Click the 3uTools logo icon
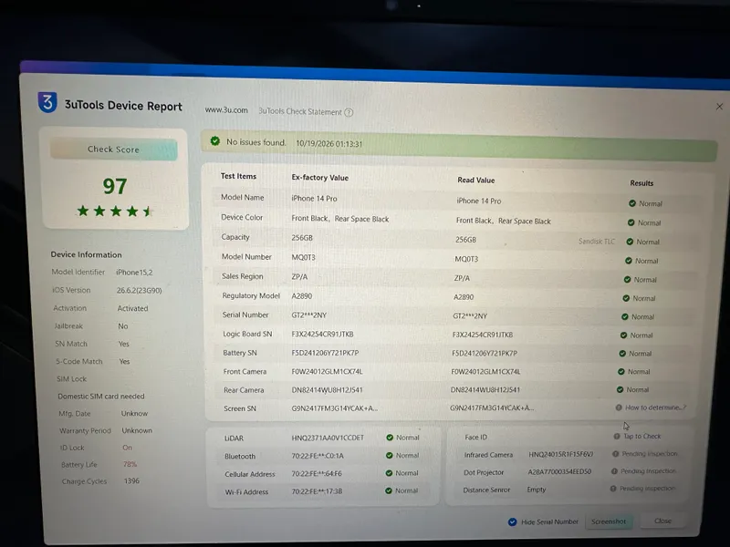This screenshot has width=730, height=547. click(x=47, y=102)
